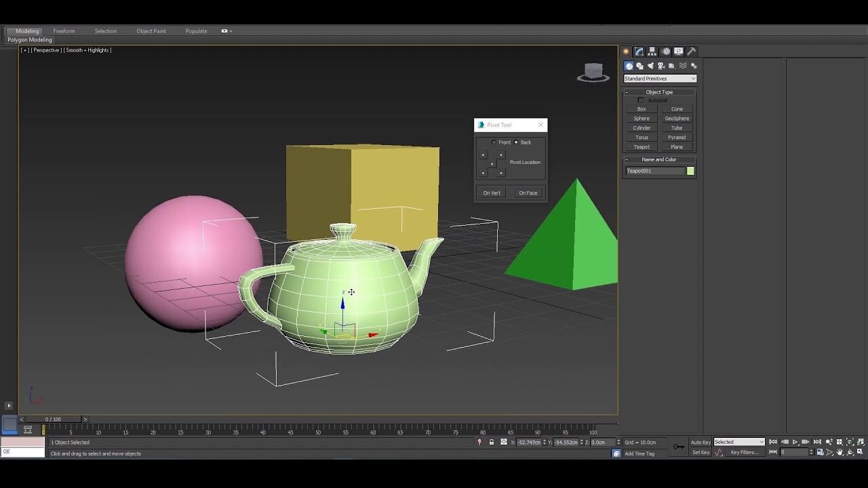Screen dimensions: 868x488
Task: Switch to the Hierarchy command panel
Action: [651, 51]
